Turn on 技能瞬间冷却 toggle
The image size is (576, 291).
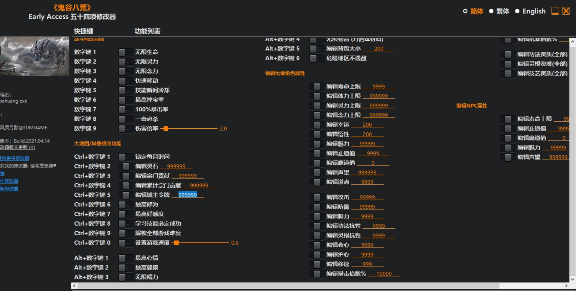click(x=125, y=90)
